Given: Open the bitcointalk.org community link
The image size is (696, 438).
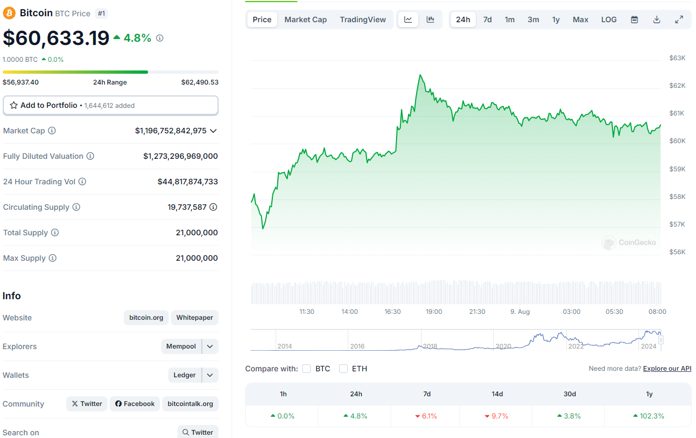Looking at the screenshot, I should (x=190, y=404).
